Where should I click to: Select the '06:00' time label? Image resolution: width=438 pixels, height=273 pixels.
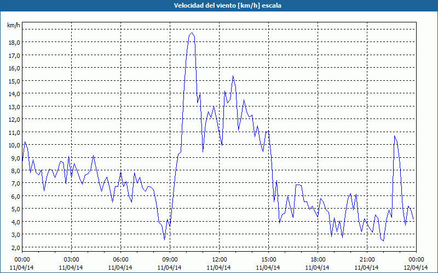(120, 260)
